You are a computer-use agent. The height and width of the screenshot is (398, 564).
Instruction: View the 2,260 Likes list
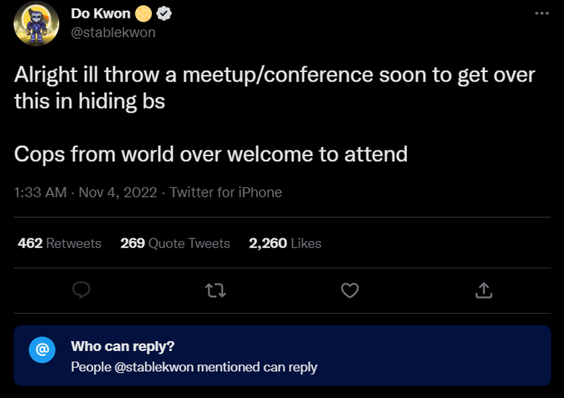(x=285, y=243)
